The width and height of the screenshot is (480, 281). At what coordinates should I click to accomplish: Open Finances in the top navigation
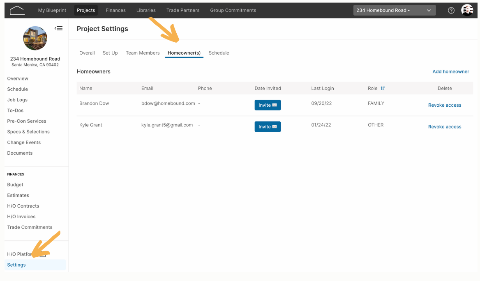(x=116, y=10)
